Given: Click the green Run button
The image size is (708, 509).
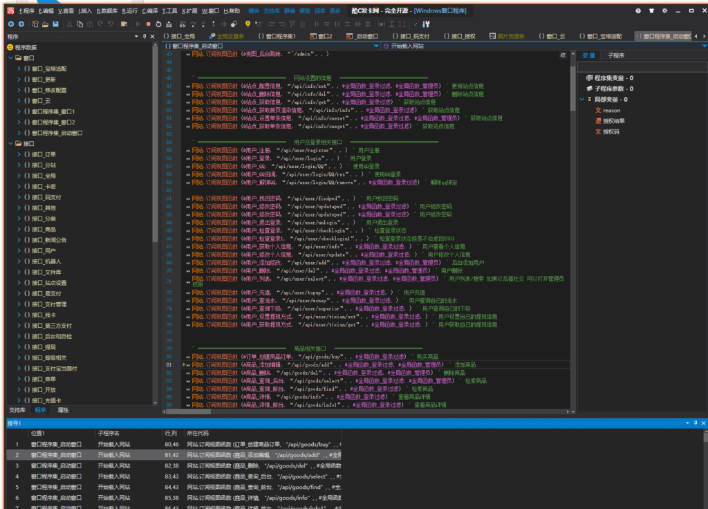Looking at the screenshot, I should coord(138,24).
